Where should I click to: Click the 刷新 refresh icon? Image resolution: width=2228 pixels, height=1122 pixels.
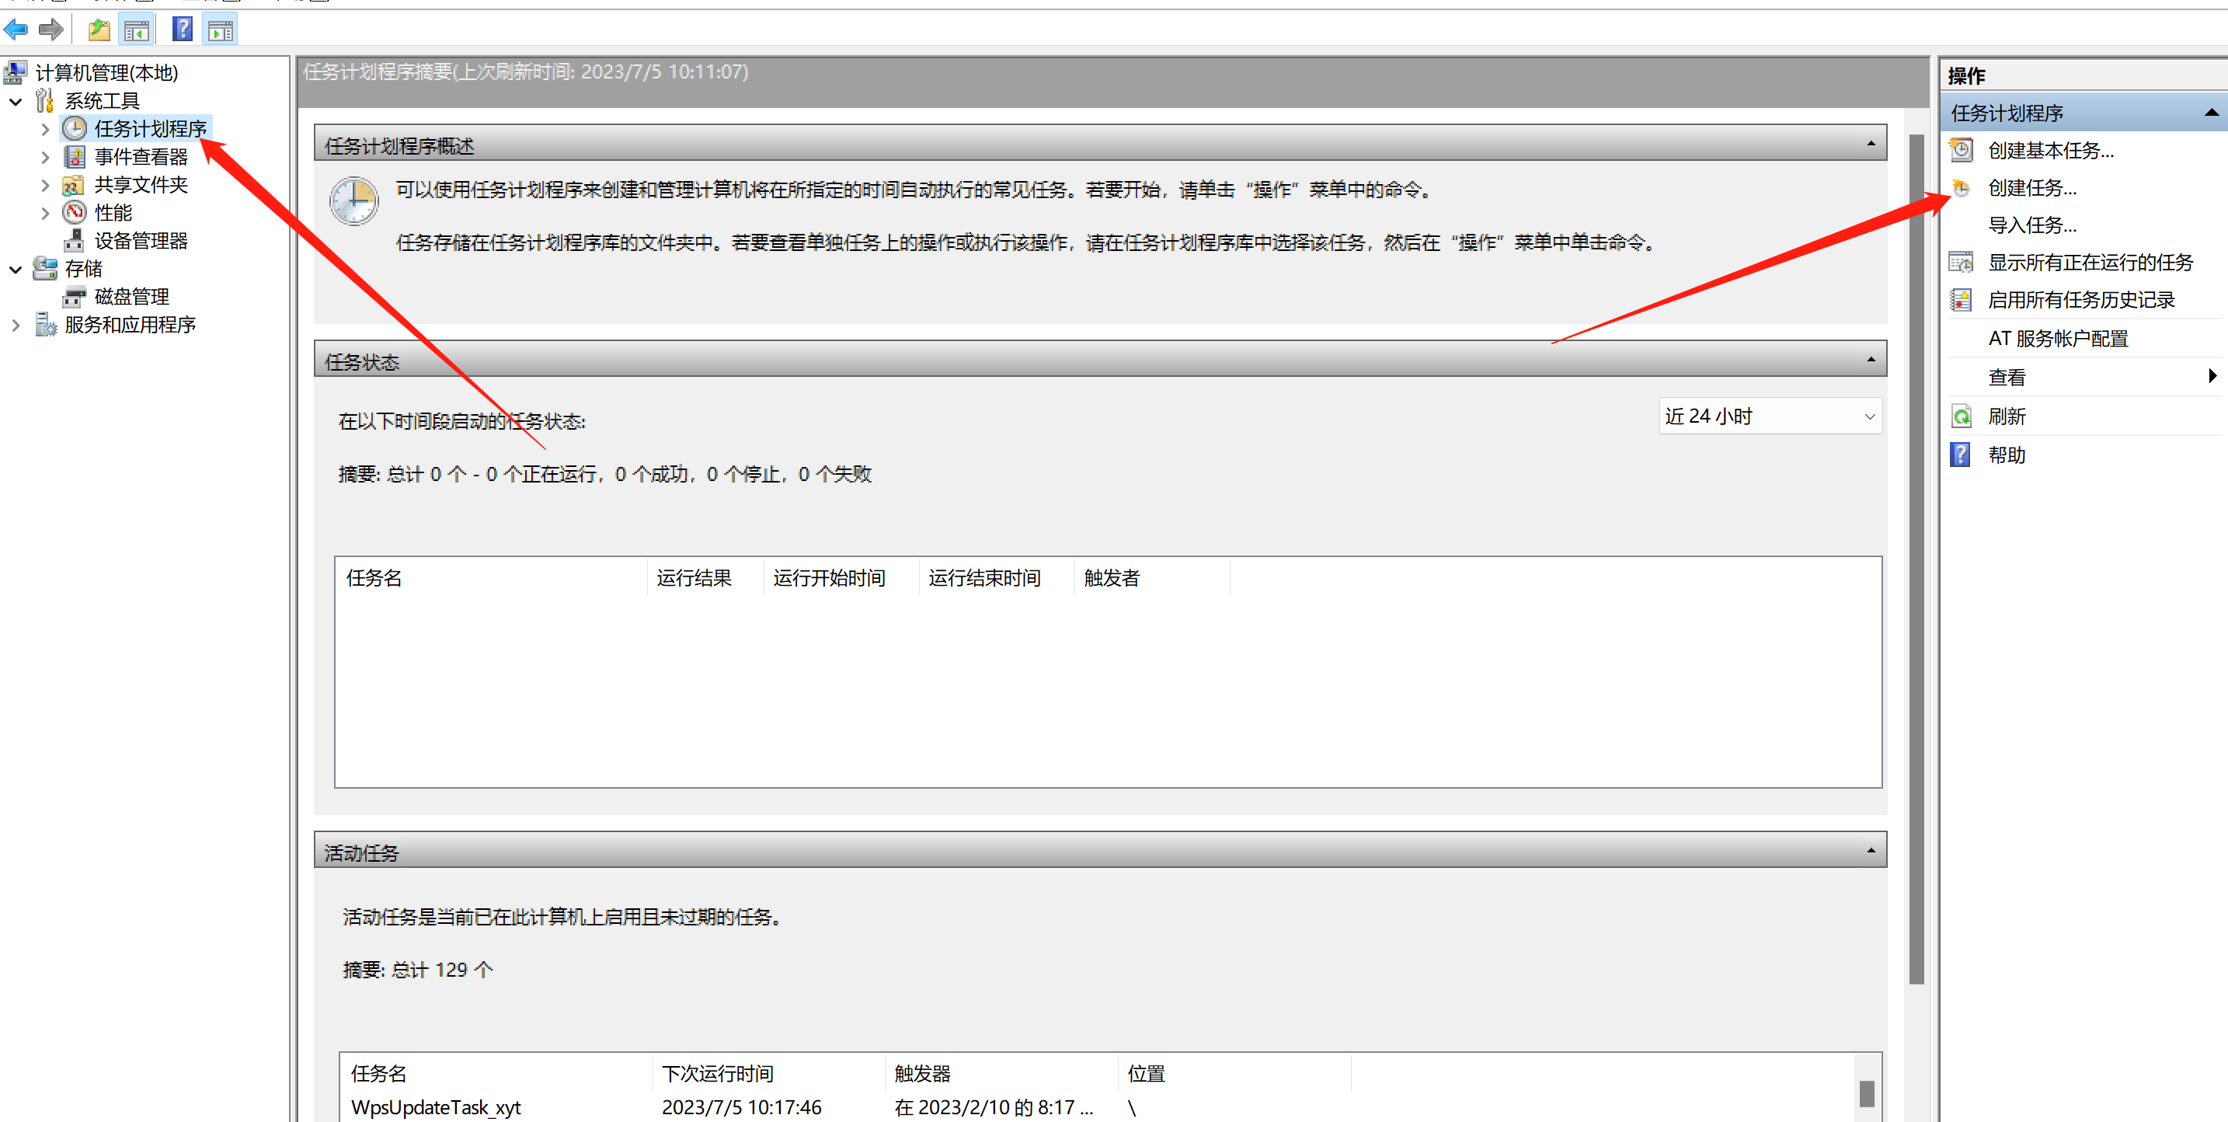pyautogui.click(x=1961, y=417)
